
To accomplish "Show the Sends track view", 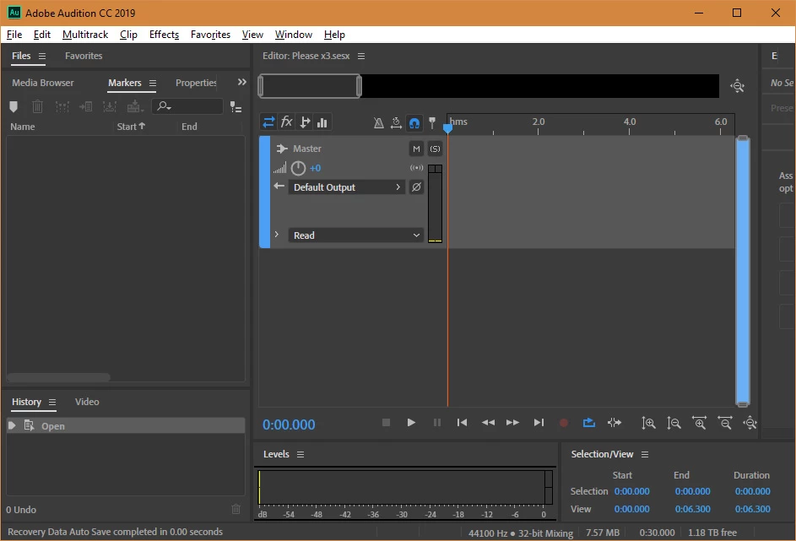I will click(x=305, y=122).
